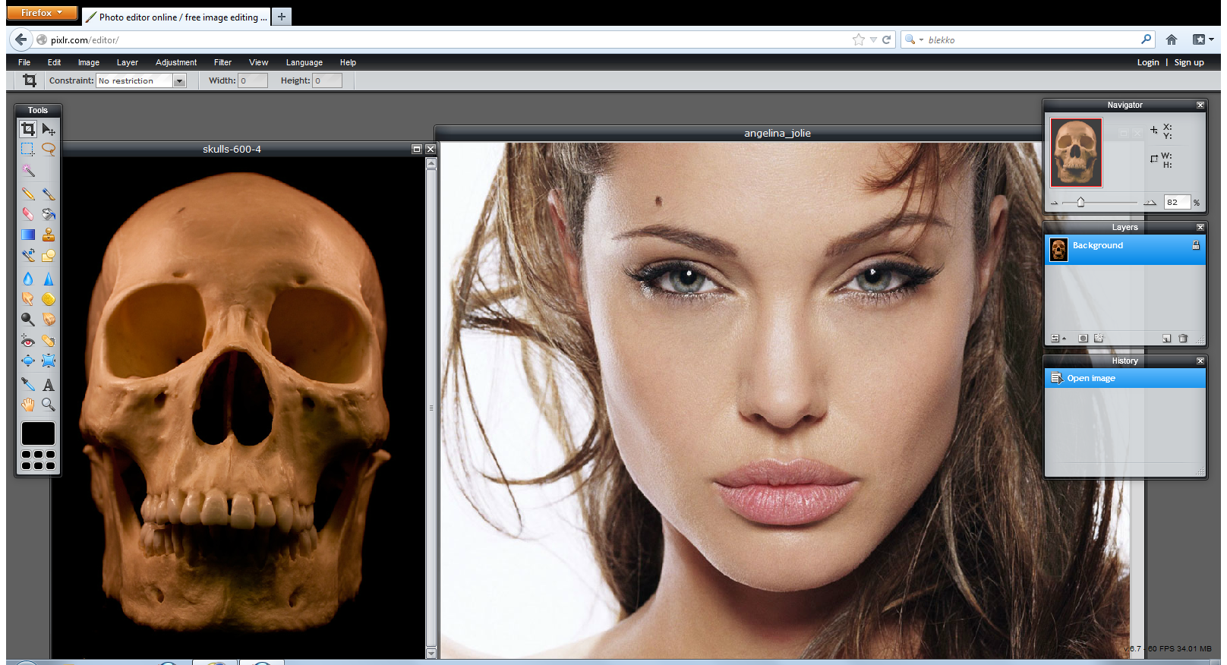Zoom in with Navigator large mountains icon
1227x665 pixels.
[1150, 202]
